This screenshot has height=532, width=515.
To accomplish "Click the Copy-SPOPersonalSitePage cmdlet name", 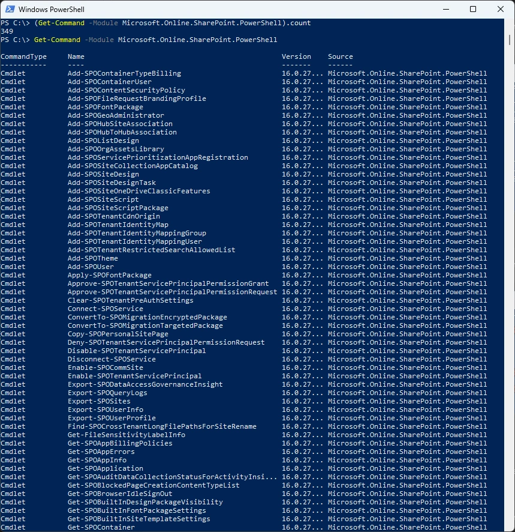I will click(118, 334).
